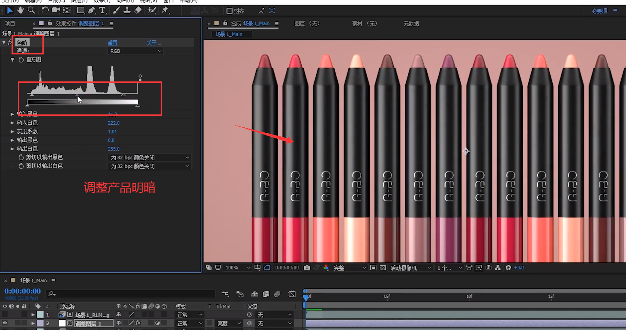Screen dimensions: 626x330
Task: Select the 效果控件 调整图层 1 tab
Action: (80, 24)
